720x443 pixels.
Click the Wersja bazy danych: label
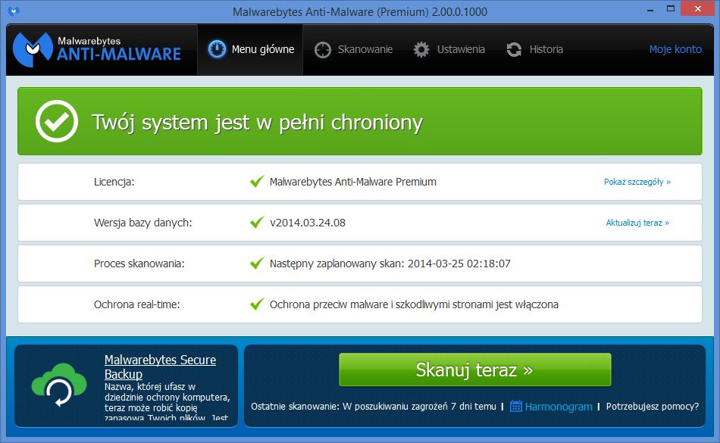pos(142,223)
